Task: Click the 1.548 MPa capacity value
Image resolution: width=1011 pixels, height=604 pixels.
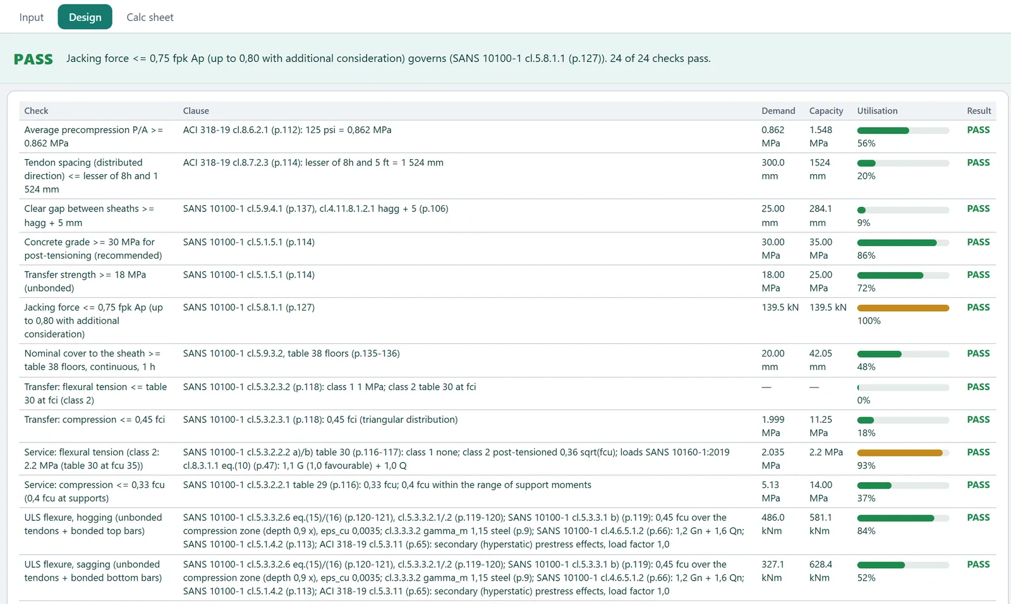Action: (821, 136)
